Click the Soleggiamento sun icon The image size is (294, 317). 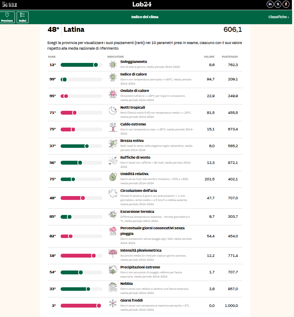[x=112, y=65]
